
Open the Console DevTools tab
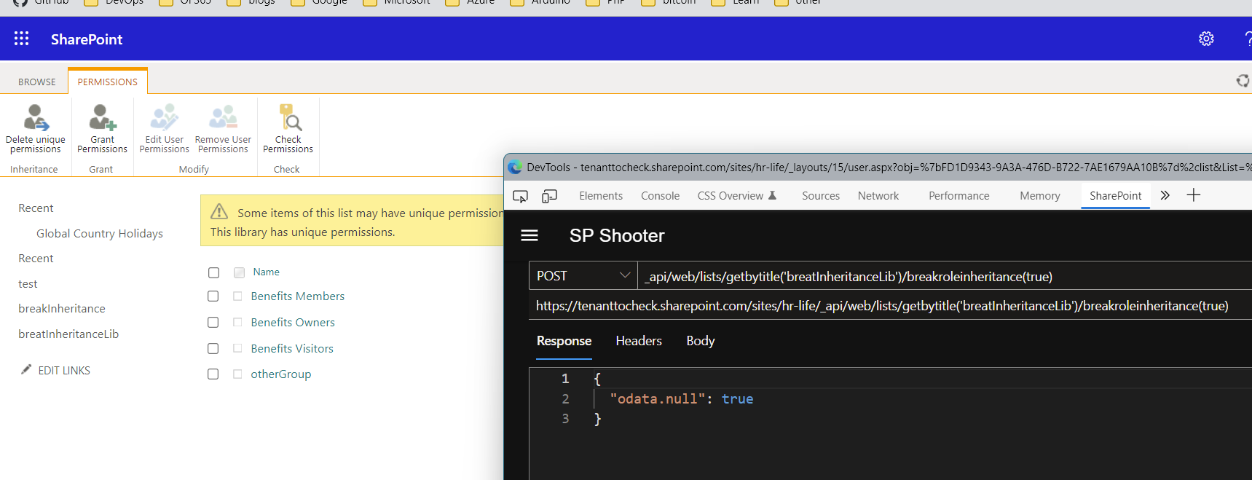click(x=660, y=196)
